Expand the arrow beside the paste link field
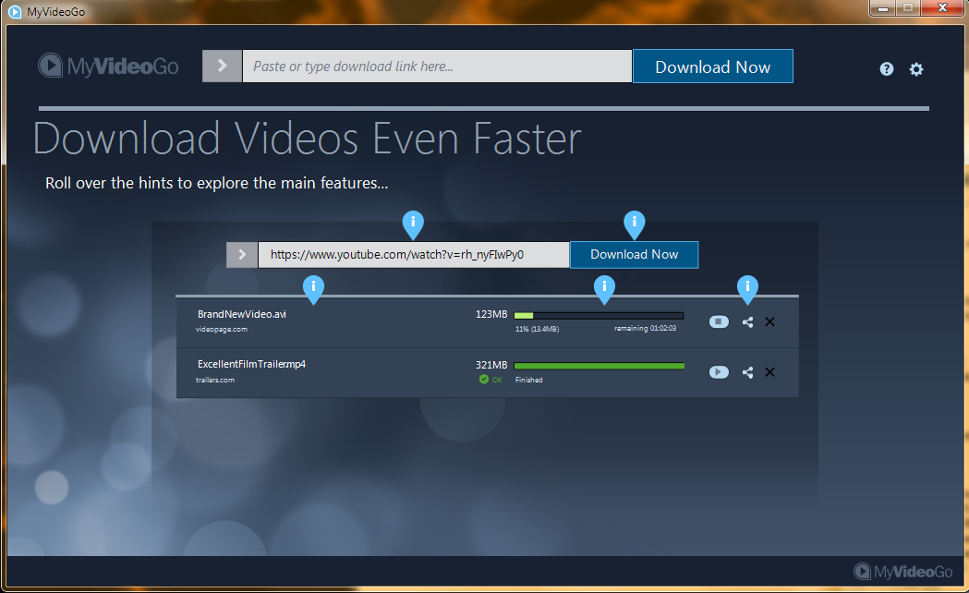This screenshot has width=969, height=593. [222, 66]
